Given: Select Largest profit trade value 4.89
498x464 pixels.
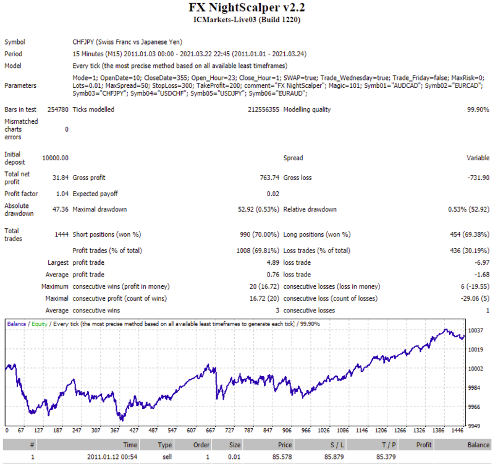Looking at the screenshot, I should (273, 263).
